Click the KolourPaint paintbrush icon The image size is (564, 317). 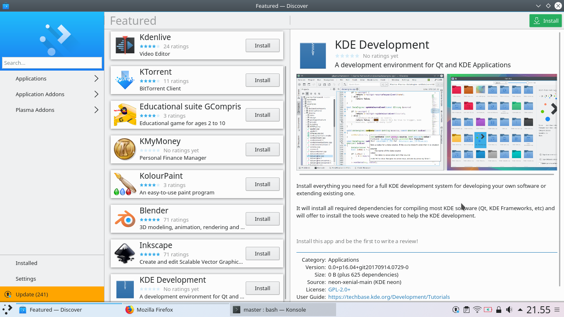125,184
